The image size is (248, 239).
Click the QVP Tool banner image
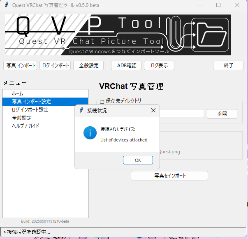click(x=118, y=35)
